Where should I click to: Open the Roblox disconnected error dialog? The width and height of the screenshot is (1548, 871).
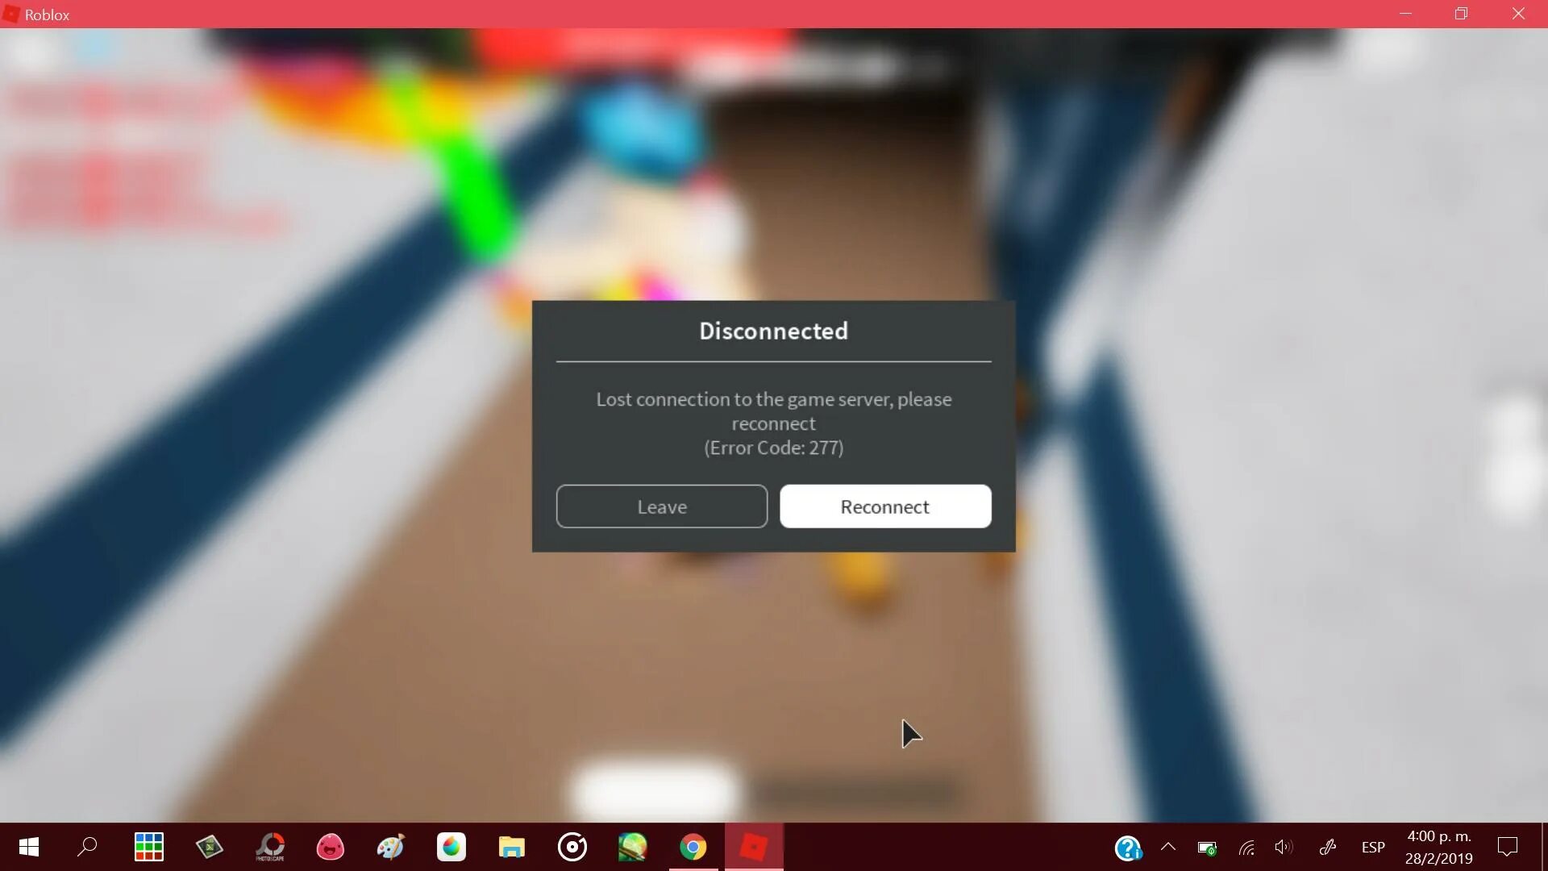[774, 425]
